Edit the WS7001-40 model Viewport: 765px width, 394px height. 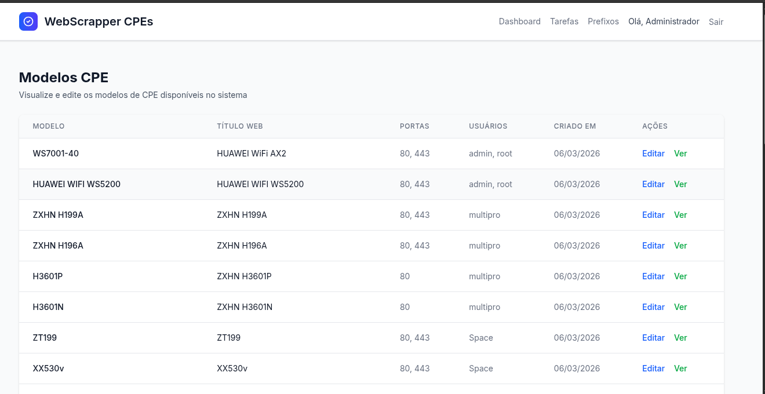point(653,154)
